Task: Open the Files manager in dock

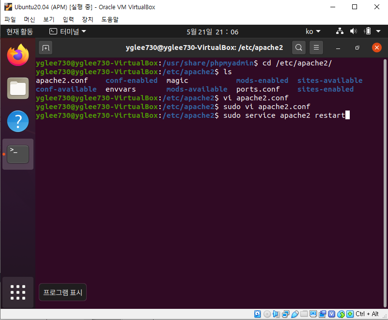Action: click(x=18, y=88)
